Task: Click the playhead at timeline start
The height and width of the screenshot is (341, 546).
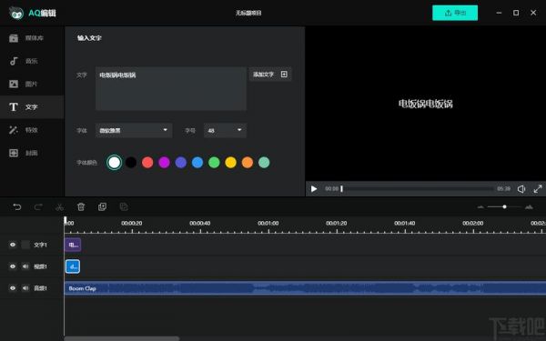Action: click(66, 220)
